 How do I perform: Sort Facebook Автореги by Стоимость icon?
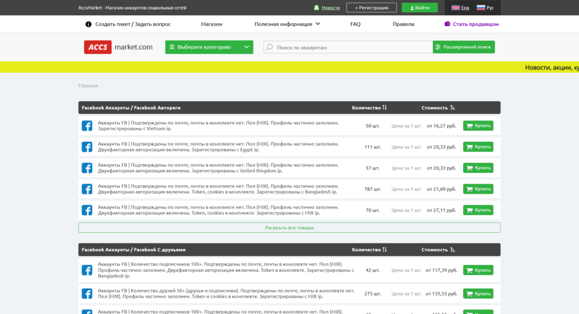(x=453, y=108)
